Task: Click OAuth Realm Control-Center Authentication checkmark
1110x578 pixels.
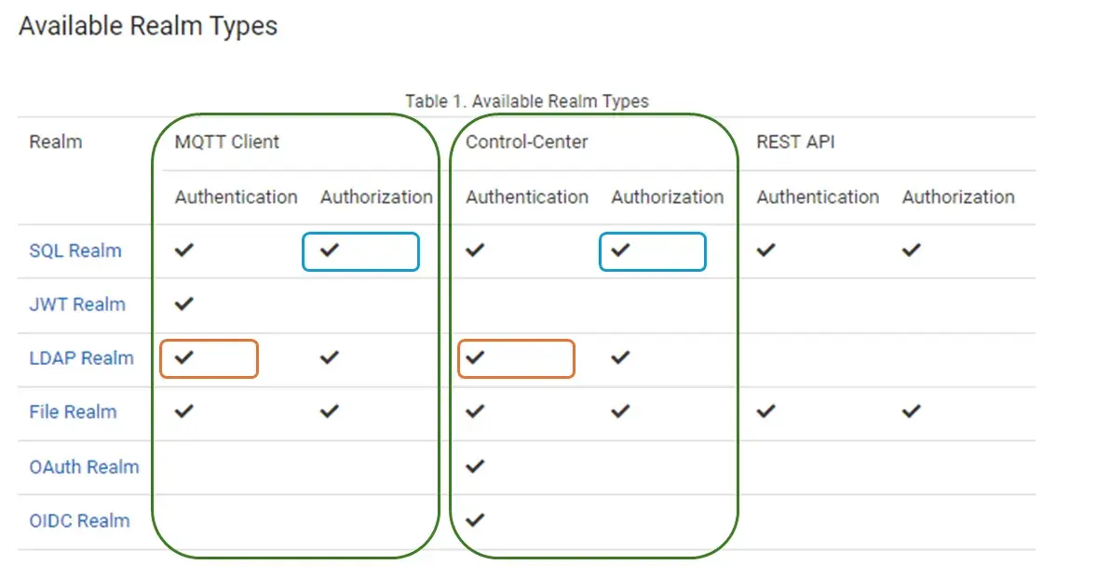Action: pyautogui.click(x=475, y=465)
